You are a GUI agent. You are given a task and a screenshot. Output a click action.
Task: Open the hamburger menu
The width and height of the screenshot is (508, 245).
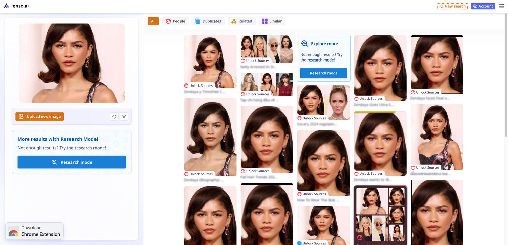pos(502,6)
